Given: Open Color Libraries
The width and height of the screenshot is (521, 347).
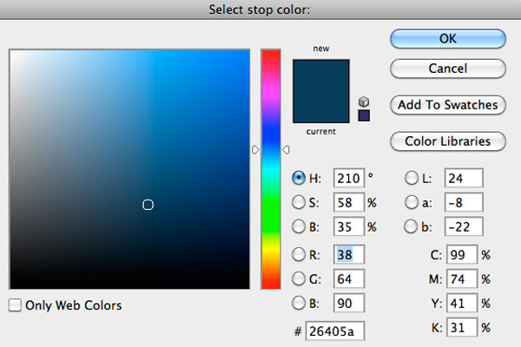Looking at the screenshot, I should [x=447, y=141].
